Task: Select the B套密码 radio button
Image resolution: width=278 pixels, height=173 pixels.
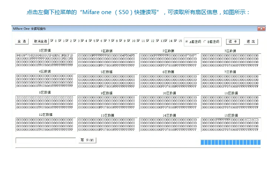Action: pyautogui.click(x=205, y=42)
